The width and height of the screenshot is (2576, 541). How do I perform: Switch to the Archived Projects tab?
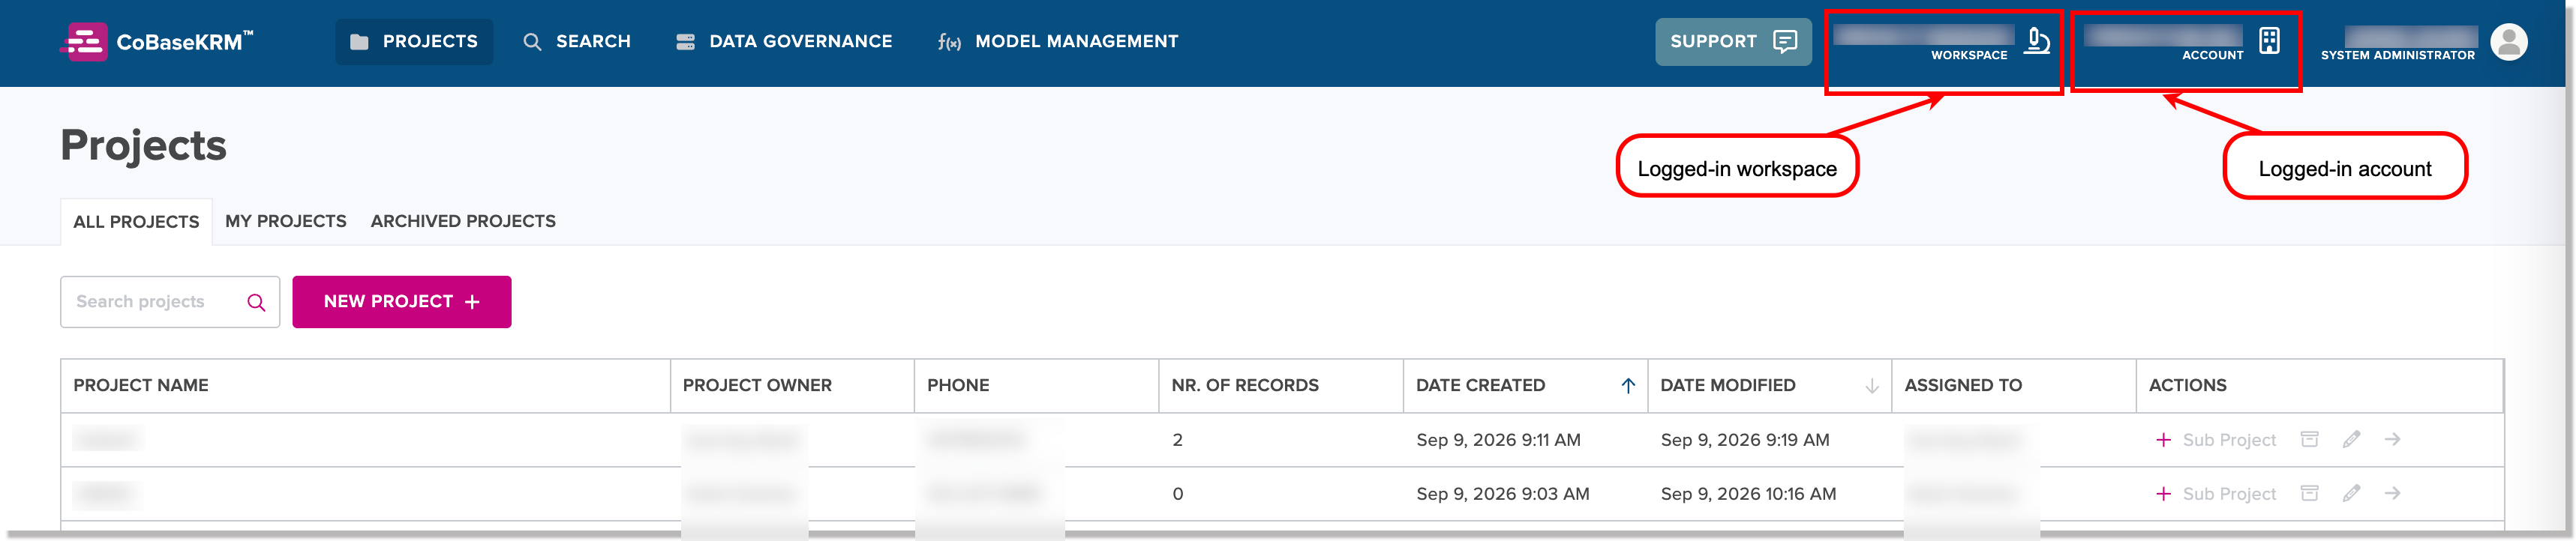click(x=463, y=222)
